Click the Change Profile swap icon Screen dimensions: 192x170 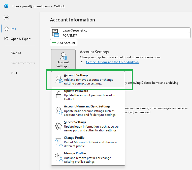click(59, 142)
